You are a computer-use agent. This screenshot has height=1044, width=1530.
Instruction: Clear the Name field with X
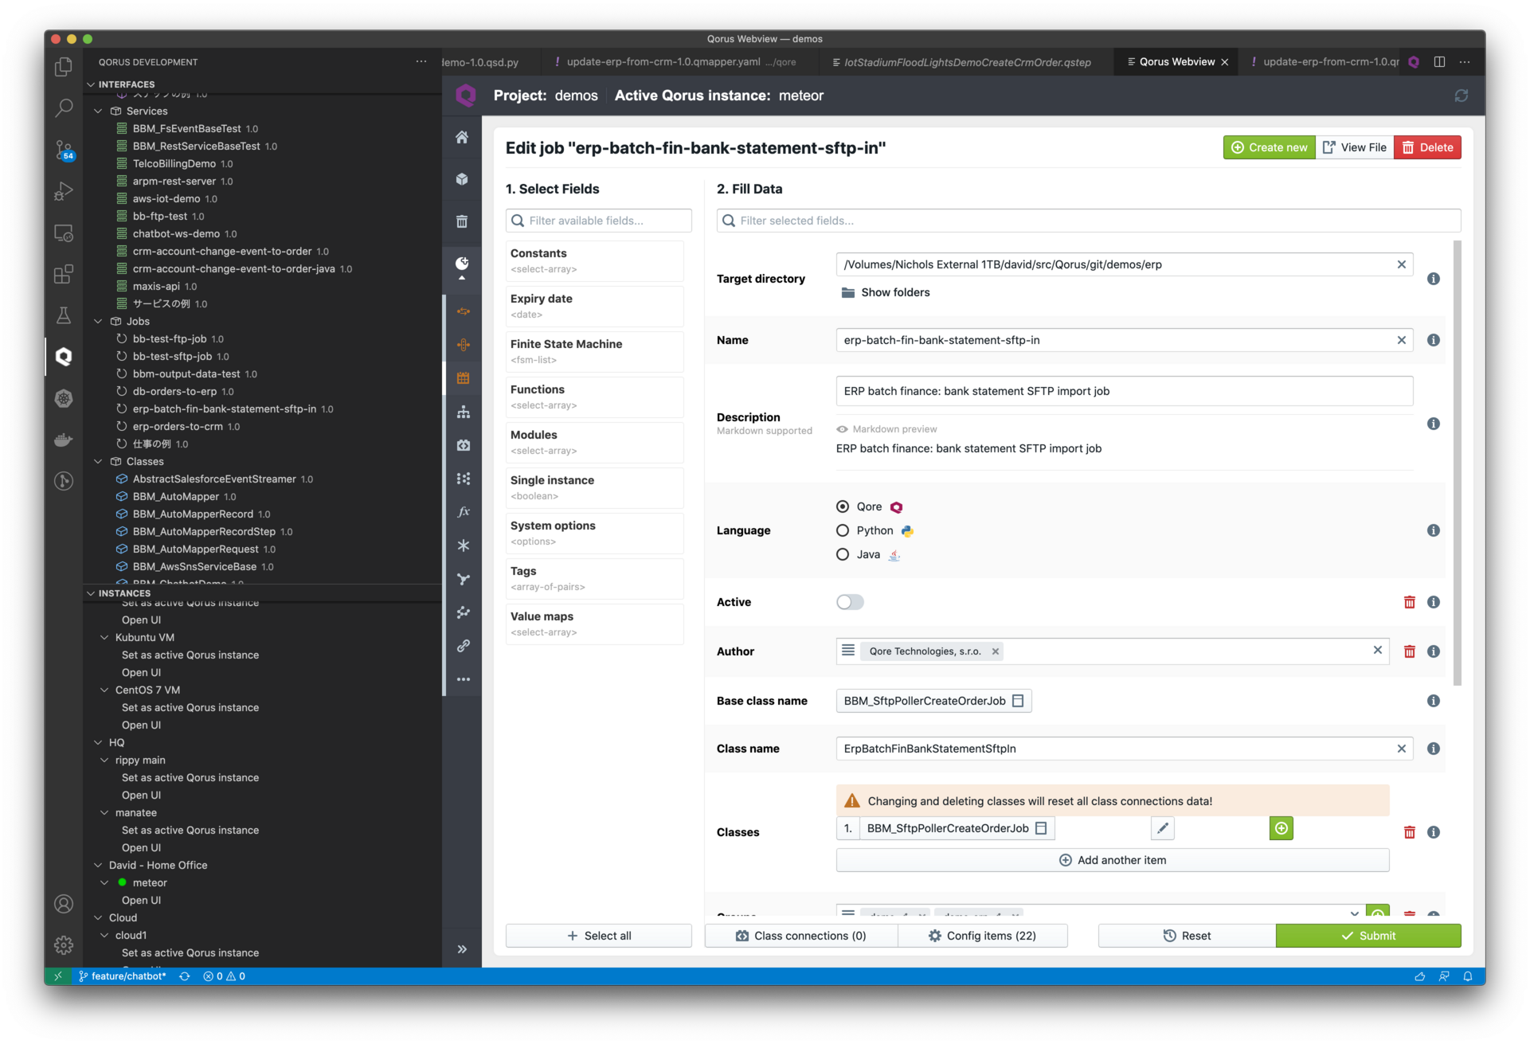tap(1401, 340)
